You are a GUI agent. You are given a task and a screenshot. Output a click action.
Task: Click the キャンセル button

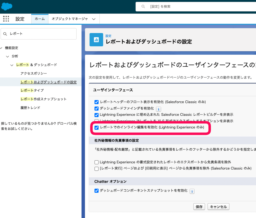click(218, 207)
